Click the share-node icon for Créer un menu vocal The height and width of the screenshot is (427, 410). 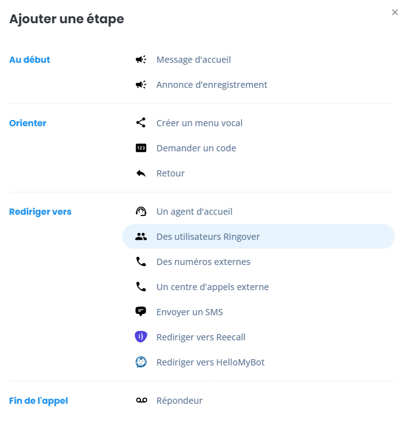point(141,123)
